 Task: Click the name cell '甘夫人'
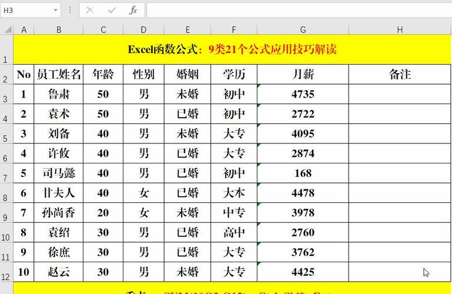point(59,193)
